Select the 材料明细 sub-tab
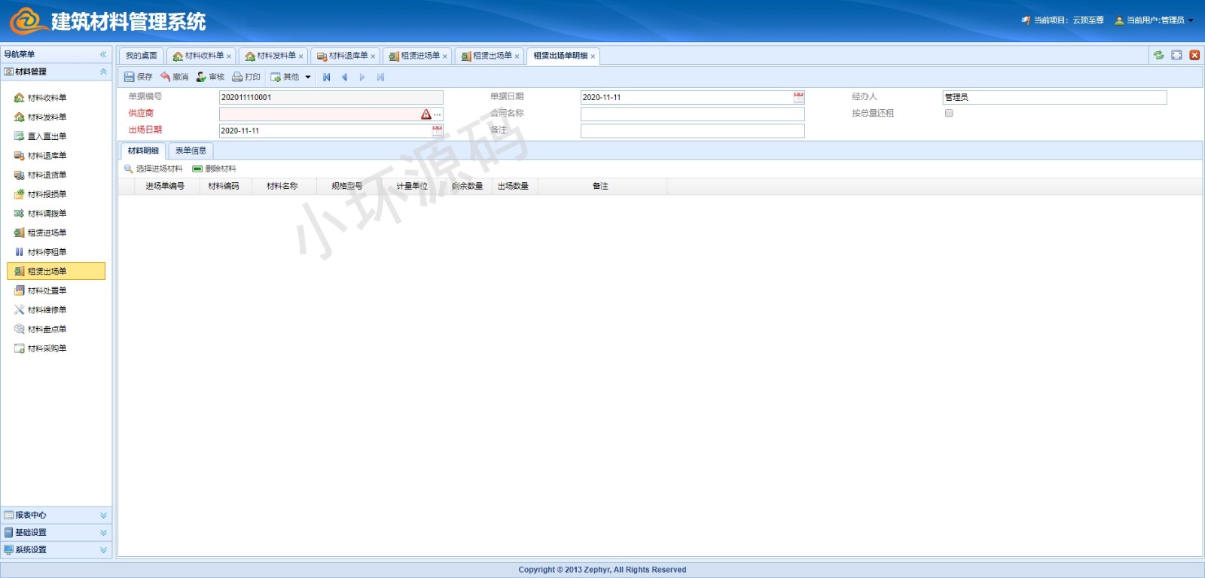Screen dimensions: 1205x578 tap(143, 151)
